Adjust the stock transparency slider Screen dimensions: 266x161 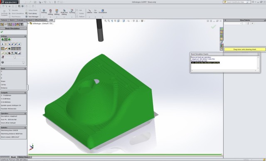(23, 62)
